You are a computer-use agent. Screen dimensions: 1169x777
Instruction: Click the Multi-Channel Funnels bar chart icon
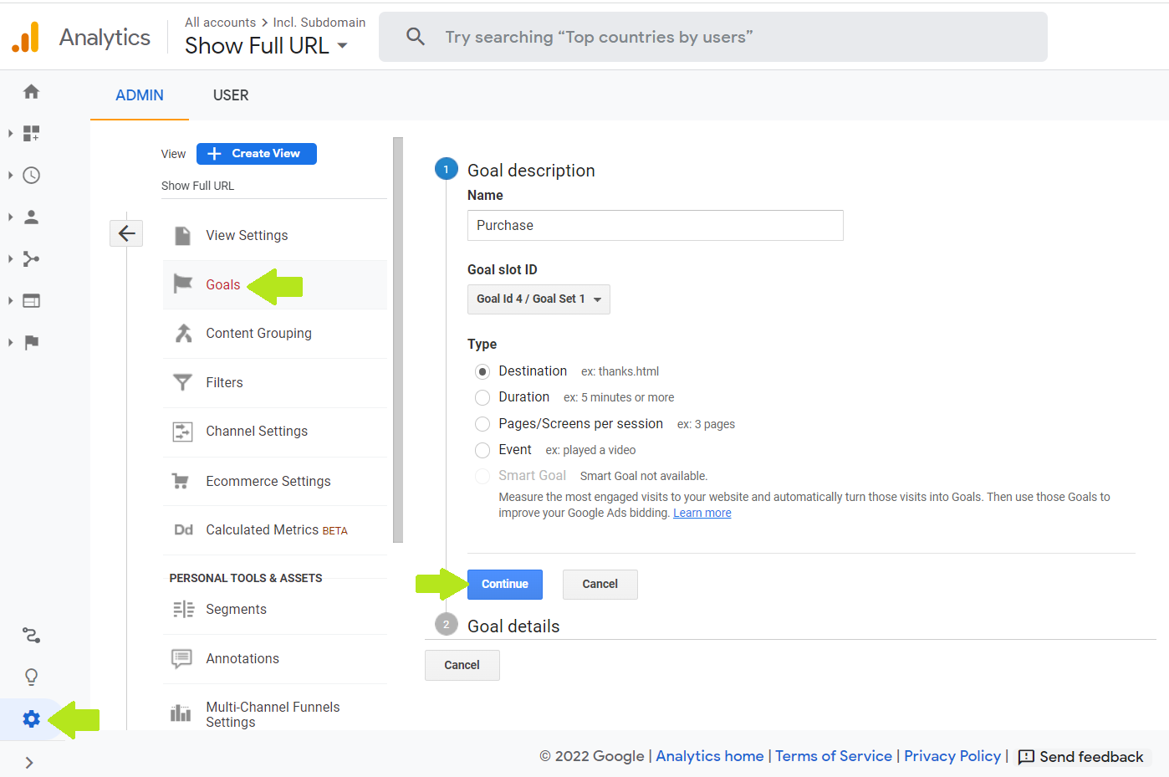pos(181,713)
